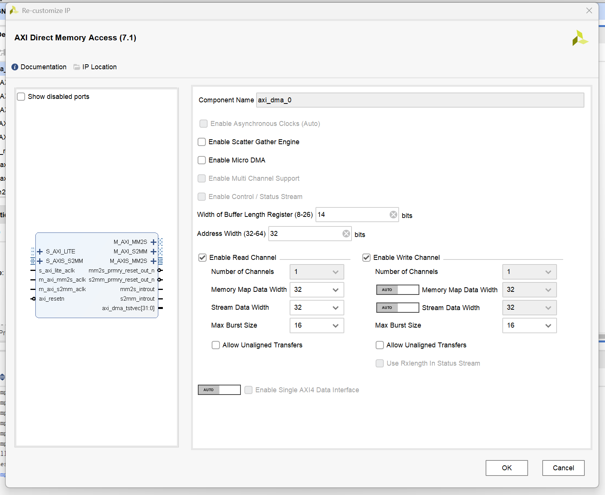605x495 pixels.
Task: Uncheck Enable Read Channel
Action: pyautogui.click(x=202, y=258)
